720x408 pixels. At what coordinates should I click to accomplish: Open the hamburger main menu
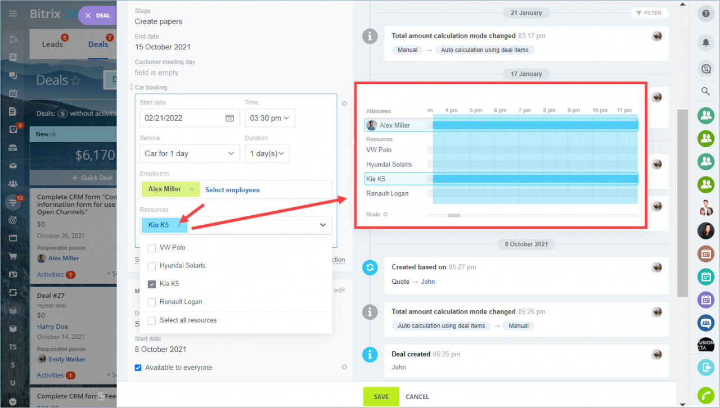[13, 13]
